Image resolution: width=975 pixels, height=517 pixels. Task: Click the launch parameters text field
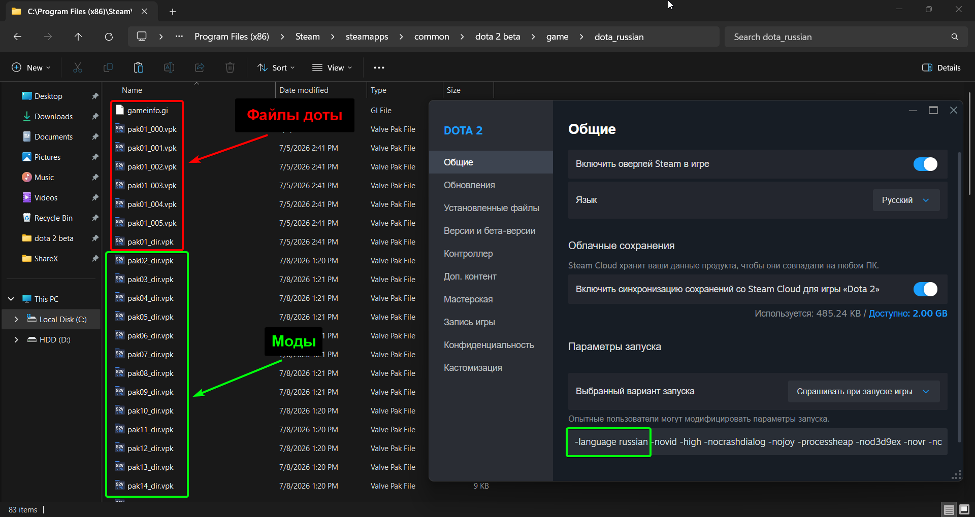758,442
